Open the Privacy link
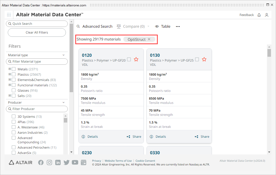 [x=97, y=161]
